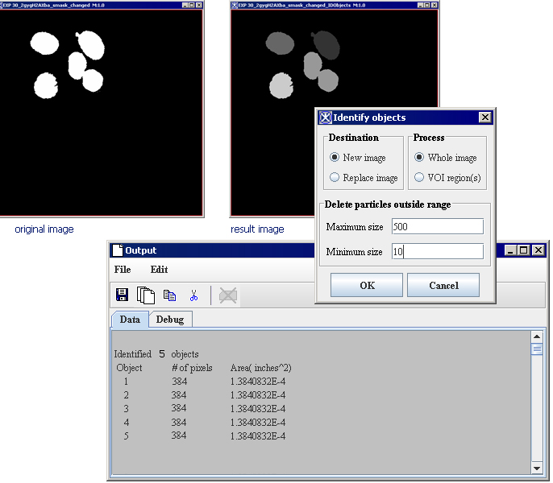Open the File menu in Output window
This screenshot has height=483, width=553.
click(123, 270)
